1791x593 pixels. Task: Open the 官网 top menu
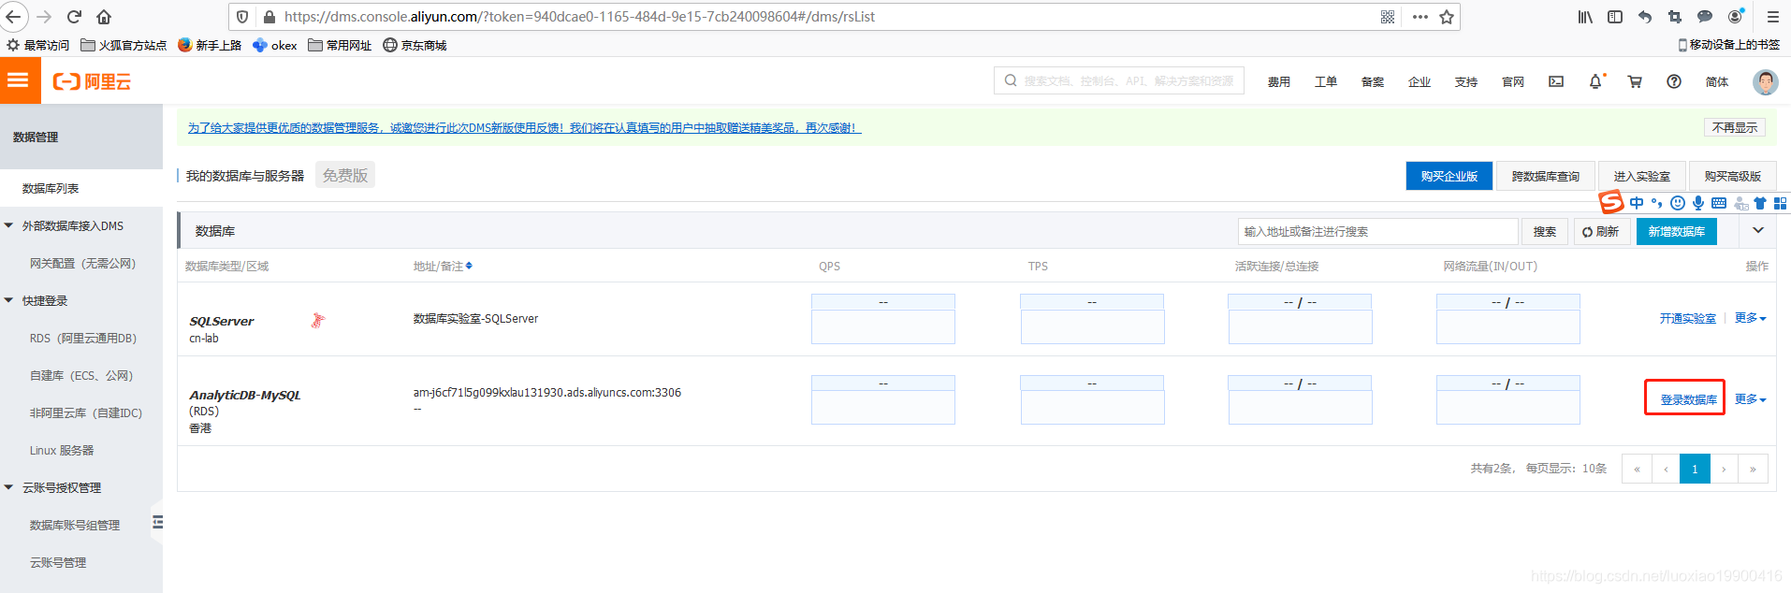pos(1513,82)
